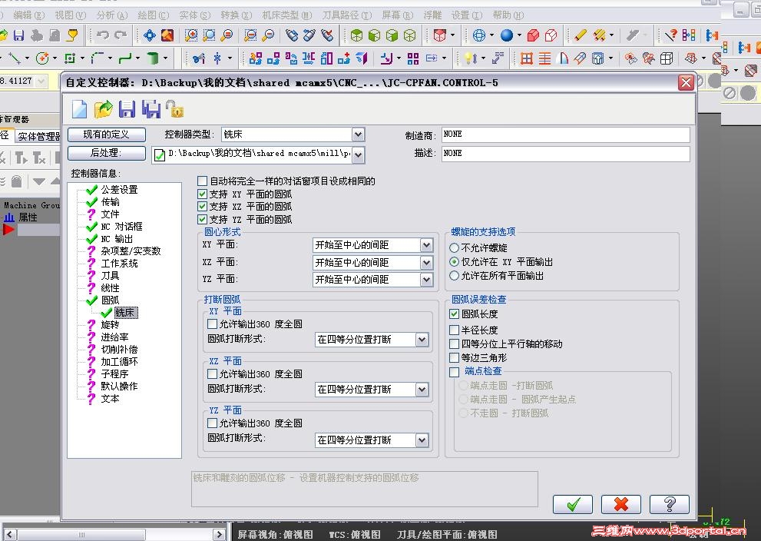Image resolution: width=761 pixels, height=541 pixels.
Task: Select 切削补偿 in the controller tree
Action: 119,349
